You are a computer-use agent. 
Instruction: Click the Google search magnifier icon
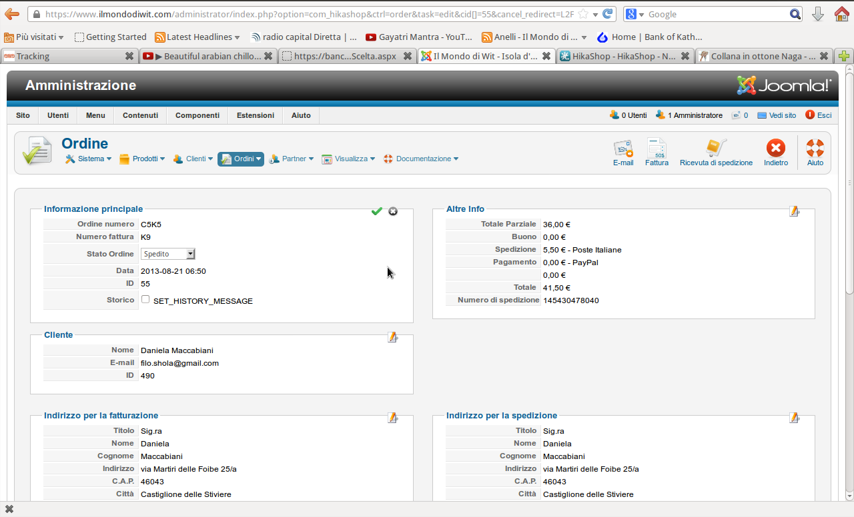point(795,14)
